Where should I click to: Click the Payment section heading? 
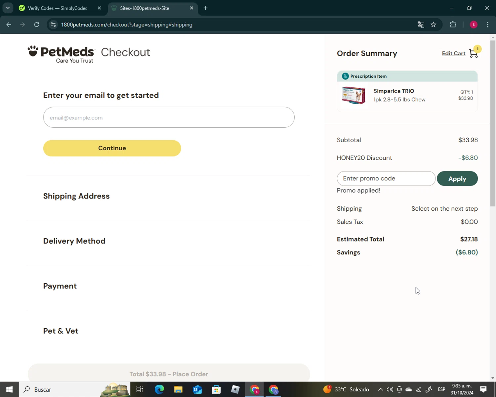(x=60, y=286)
